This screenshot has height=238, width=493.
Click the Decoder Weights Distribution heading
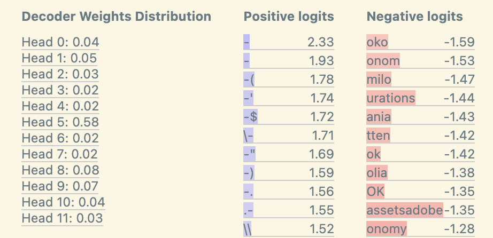pyautogui.click(x=116, y=17)
